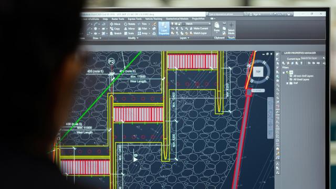Select the Mirror tool
This screenshot has height=189, width=336.
click(130, 29)
